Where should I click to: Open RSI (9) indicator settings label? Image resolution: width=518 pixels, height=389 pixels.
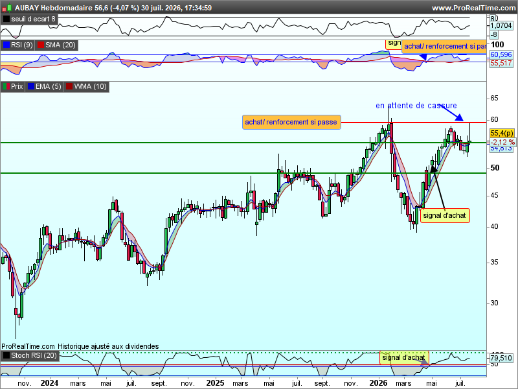[x=22, y=45]
